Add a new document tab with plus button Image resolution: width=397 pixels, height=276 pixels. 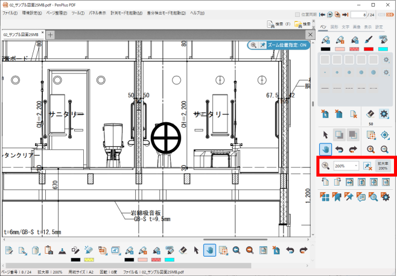[x=50, y=34]
